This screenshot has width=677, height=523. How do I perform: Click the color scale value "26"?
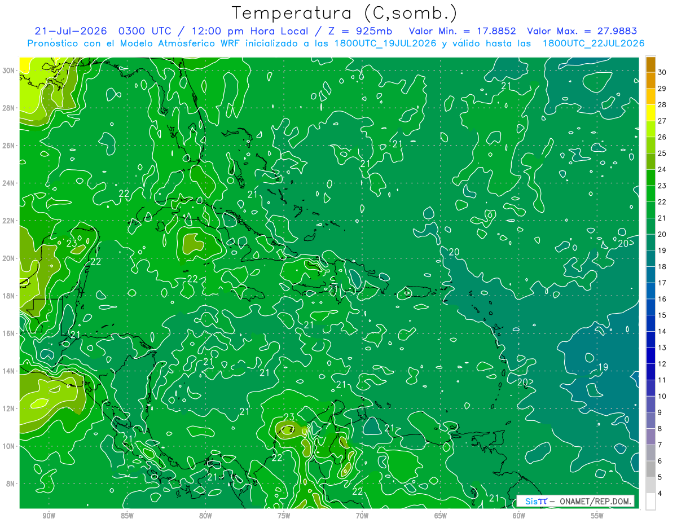point(663,137)
